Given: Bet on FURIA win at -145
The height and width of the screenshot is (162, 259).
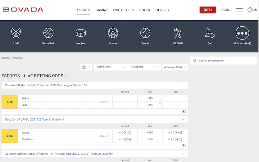Looking at the screenshot, I should tap(150, 98).
